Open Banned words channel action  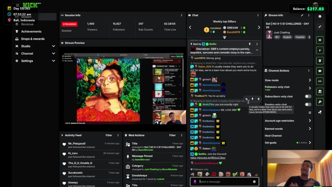(x=274, y=129)
